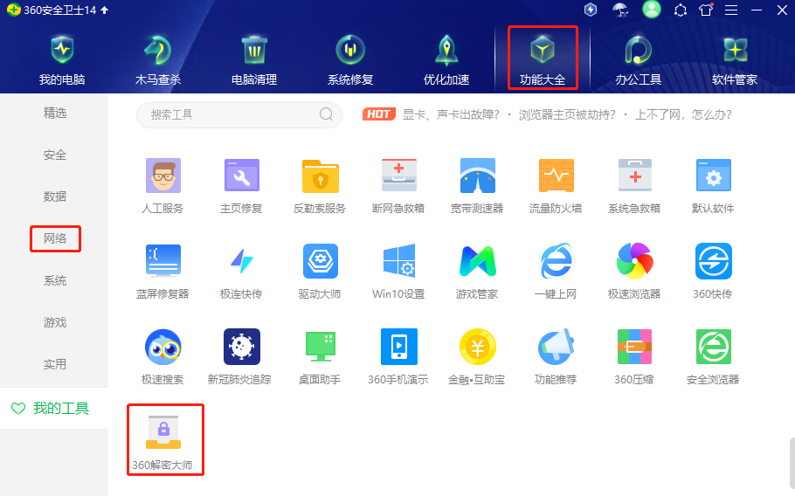Select 安全 category in sidebar

55,155
